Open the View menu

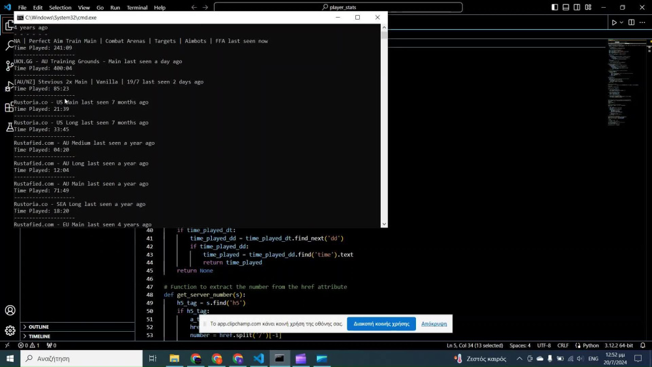pyautogui.click(x=84, y=7)
